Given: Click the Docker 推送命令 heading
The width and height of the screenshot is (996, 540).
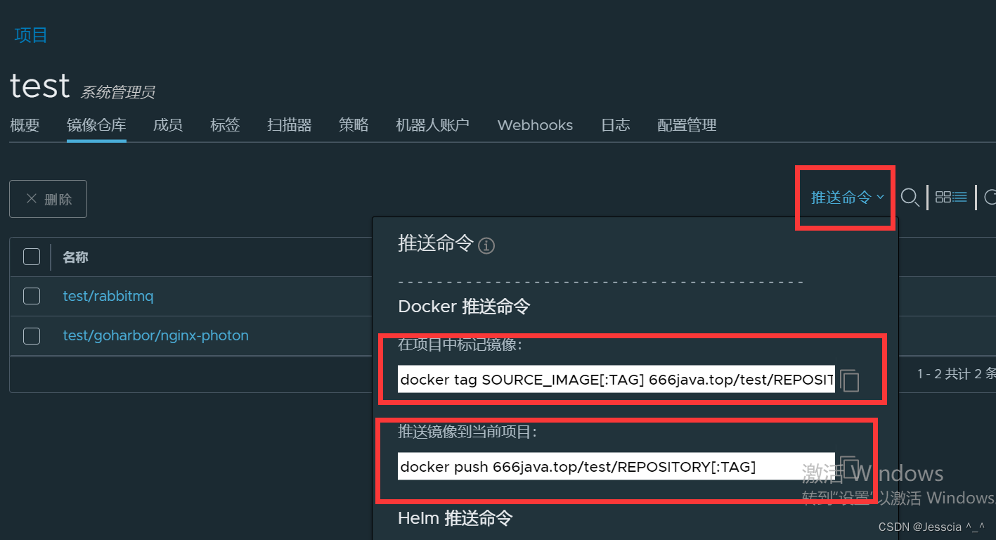Looking at the screenshot, I should coord(464,307).
